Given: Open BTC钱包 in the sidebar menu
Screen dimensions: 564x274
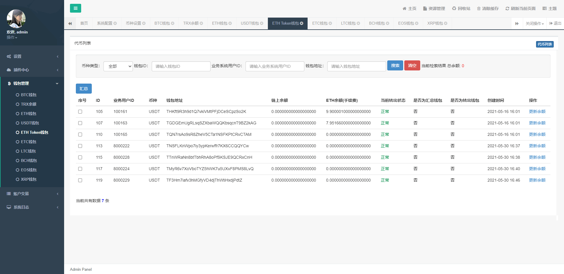Looking at the screenshot, I should pyautogui.click(x=29, y=95).
